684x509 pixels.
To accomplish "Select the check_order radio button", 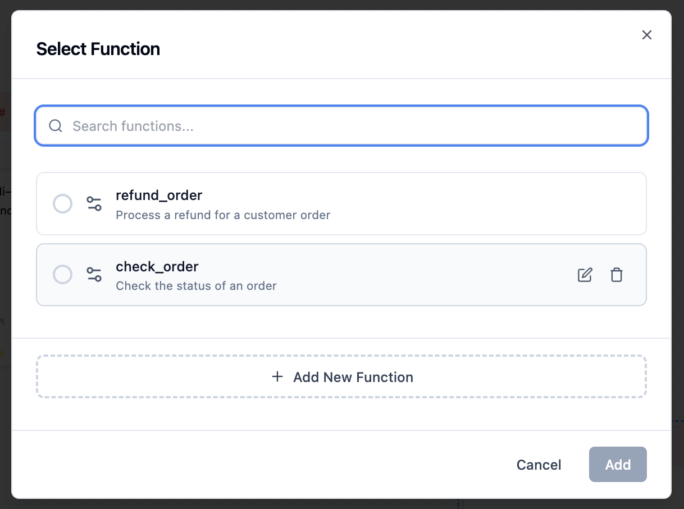I will point(62,275).
